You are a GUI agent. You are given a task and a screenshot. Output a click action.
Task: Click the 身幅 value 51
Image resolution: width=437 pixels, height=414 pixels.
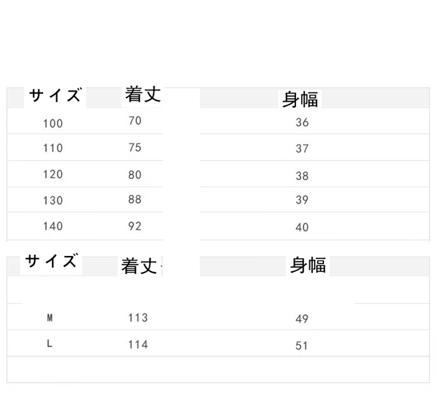(302, 345)
